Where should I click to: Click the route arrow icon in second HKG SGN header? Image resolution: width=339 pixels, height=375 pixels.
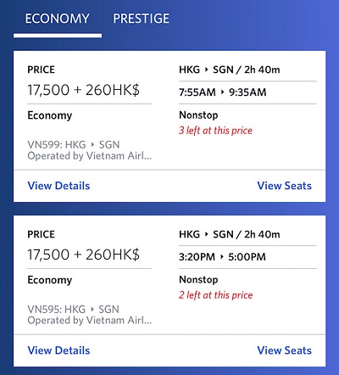[x=207, y=234]
